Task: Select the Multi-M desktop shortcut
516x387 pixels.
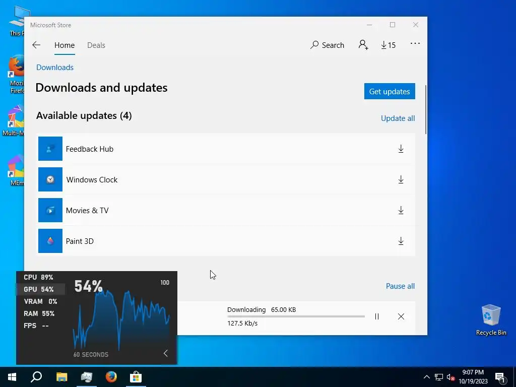Action: (13, 120)
